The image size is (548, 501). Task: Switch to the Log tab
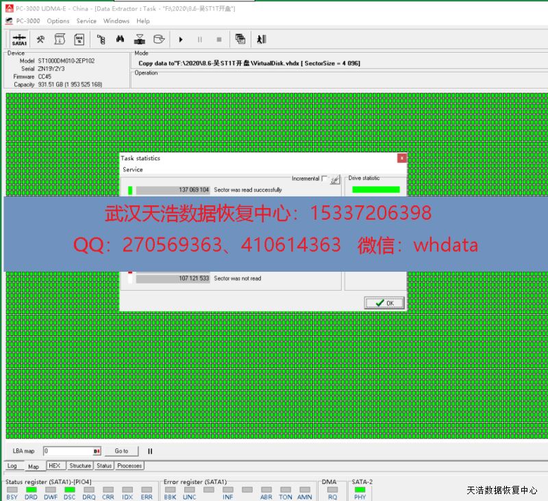coord(12,465)
